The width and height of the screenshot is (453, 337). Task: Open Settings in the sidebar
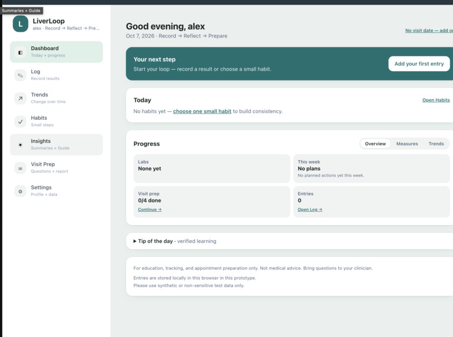click(56, 191)
